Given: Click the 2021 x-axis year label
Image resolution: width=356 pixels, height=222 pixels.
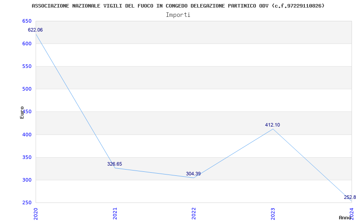Looking at the screenshot, I should click(115, 214).
